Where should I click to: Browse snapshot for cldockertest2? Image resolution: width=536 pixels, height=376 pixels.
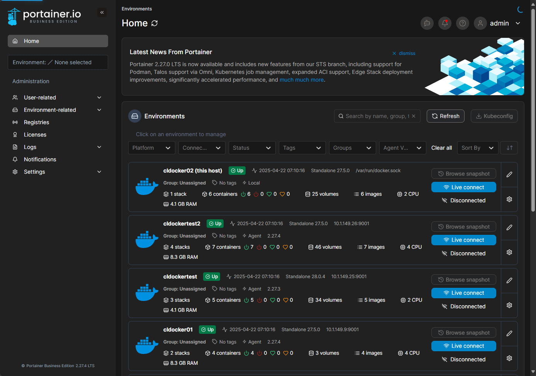(x=464, y=227)
